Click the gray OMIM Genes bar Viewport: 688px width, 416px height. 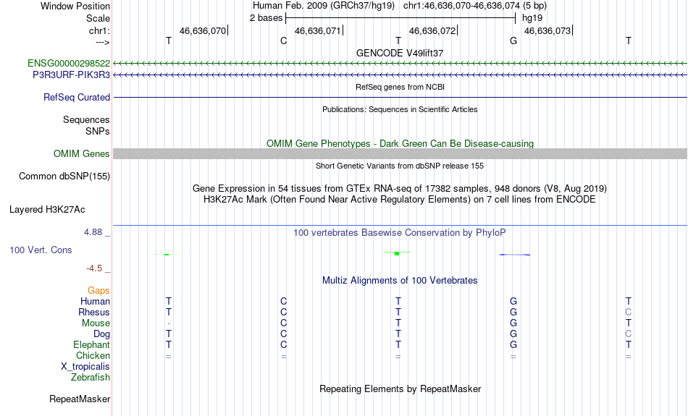tap(400, 153)
